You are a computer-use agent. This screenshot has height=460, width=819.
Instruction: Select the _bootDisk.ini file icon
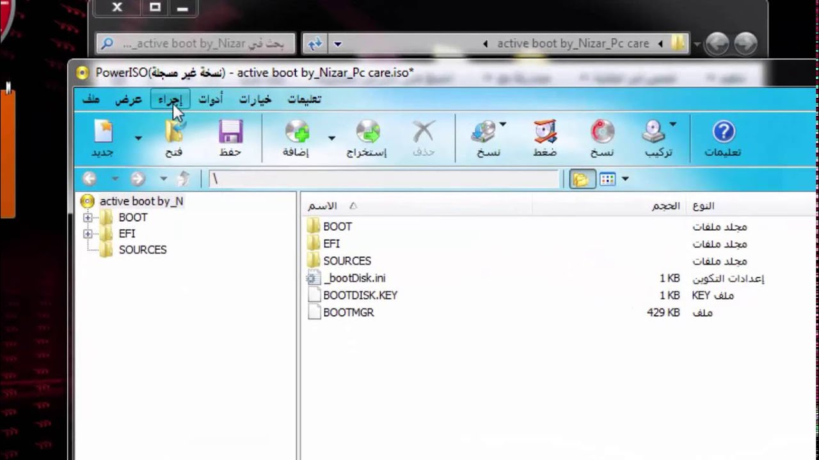313,278
